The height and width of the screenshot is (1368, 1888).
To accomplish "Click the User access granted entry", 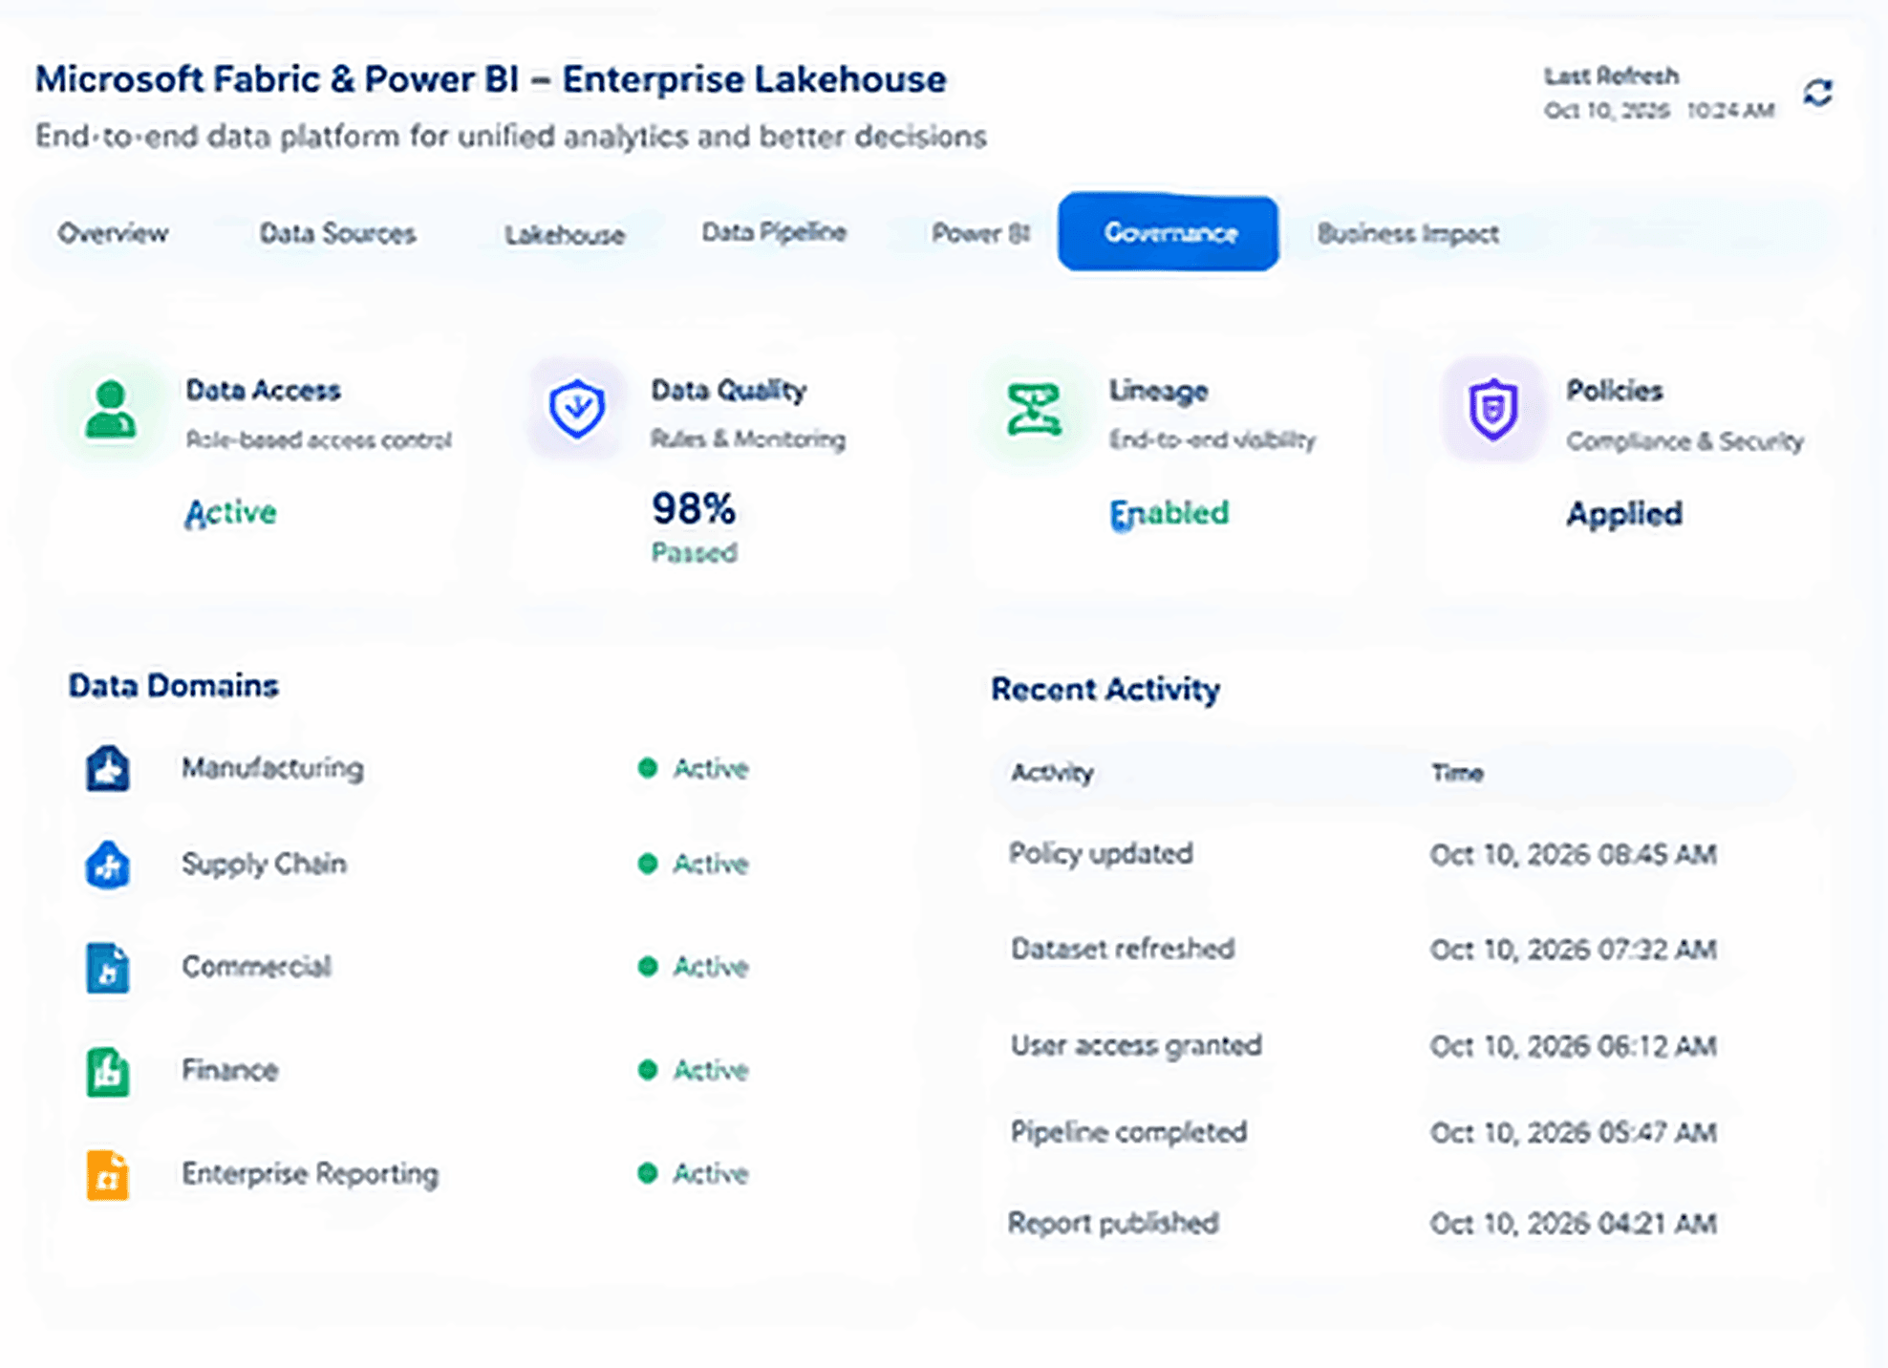I will click(x=1136, y=1045).
